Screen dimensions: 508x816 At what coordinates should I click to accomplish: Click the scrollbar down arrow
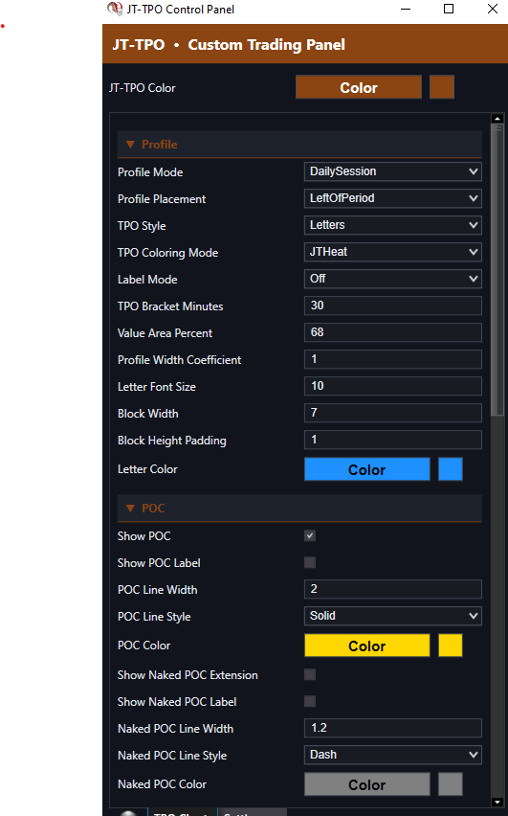point(497,802)
